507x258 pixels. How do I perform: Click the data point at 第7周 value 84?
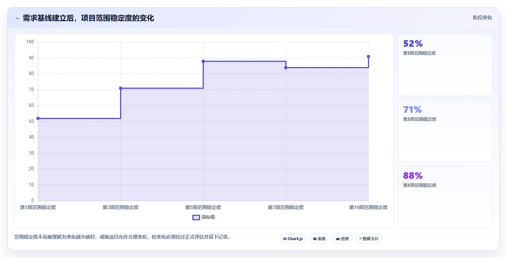[286, 68]
